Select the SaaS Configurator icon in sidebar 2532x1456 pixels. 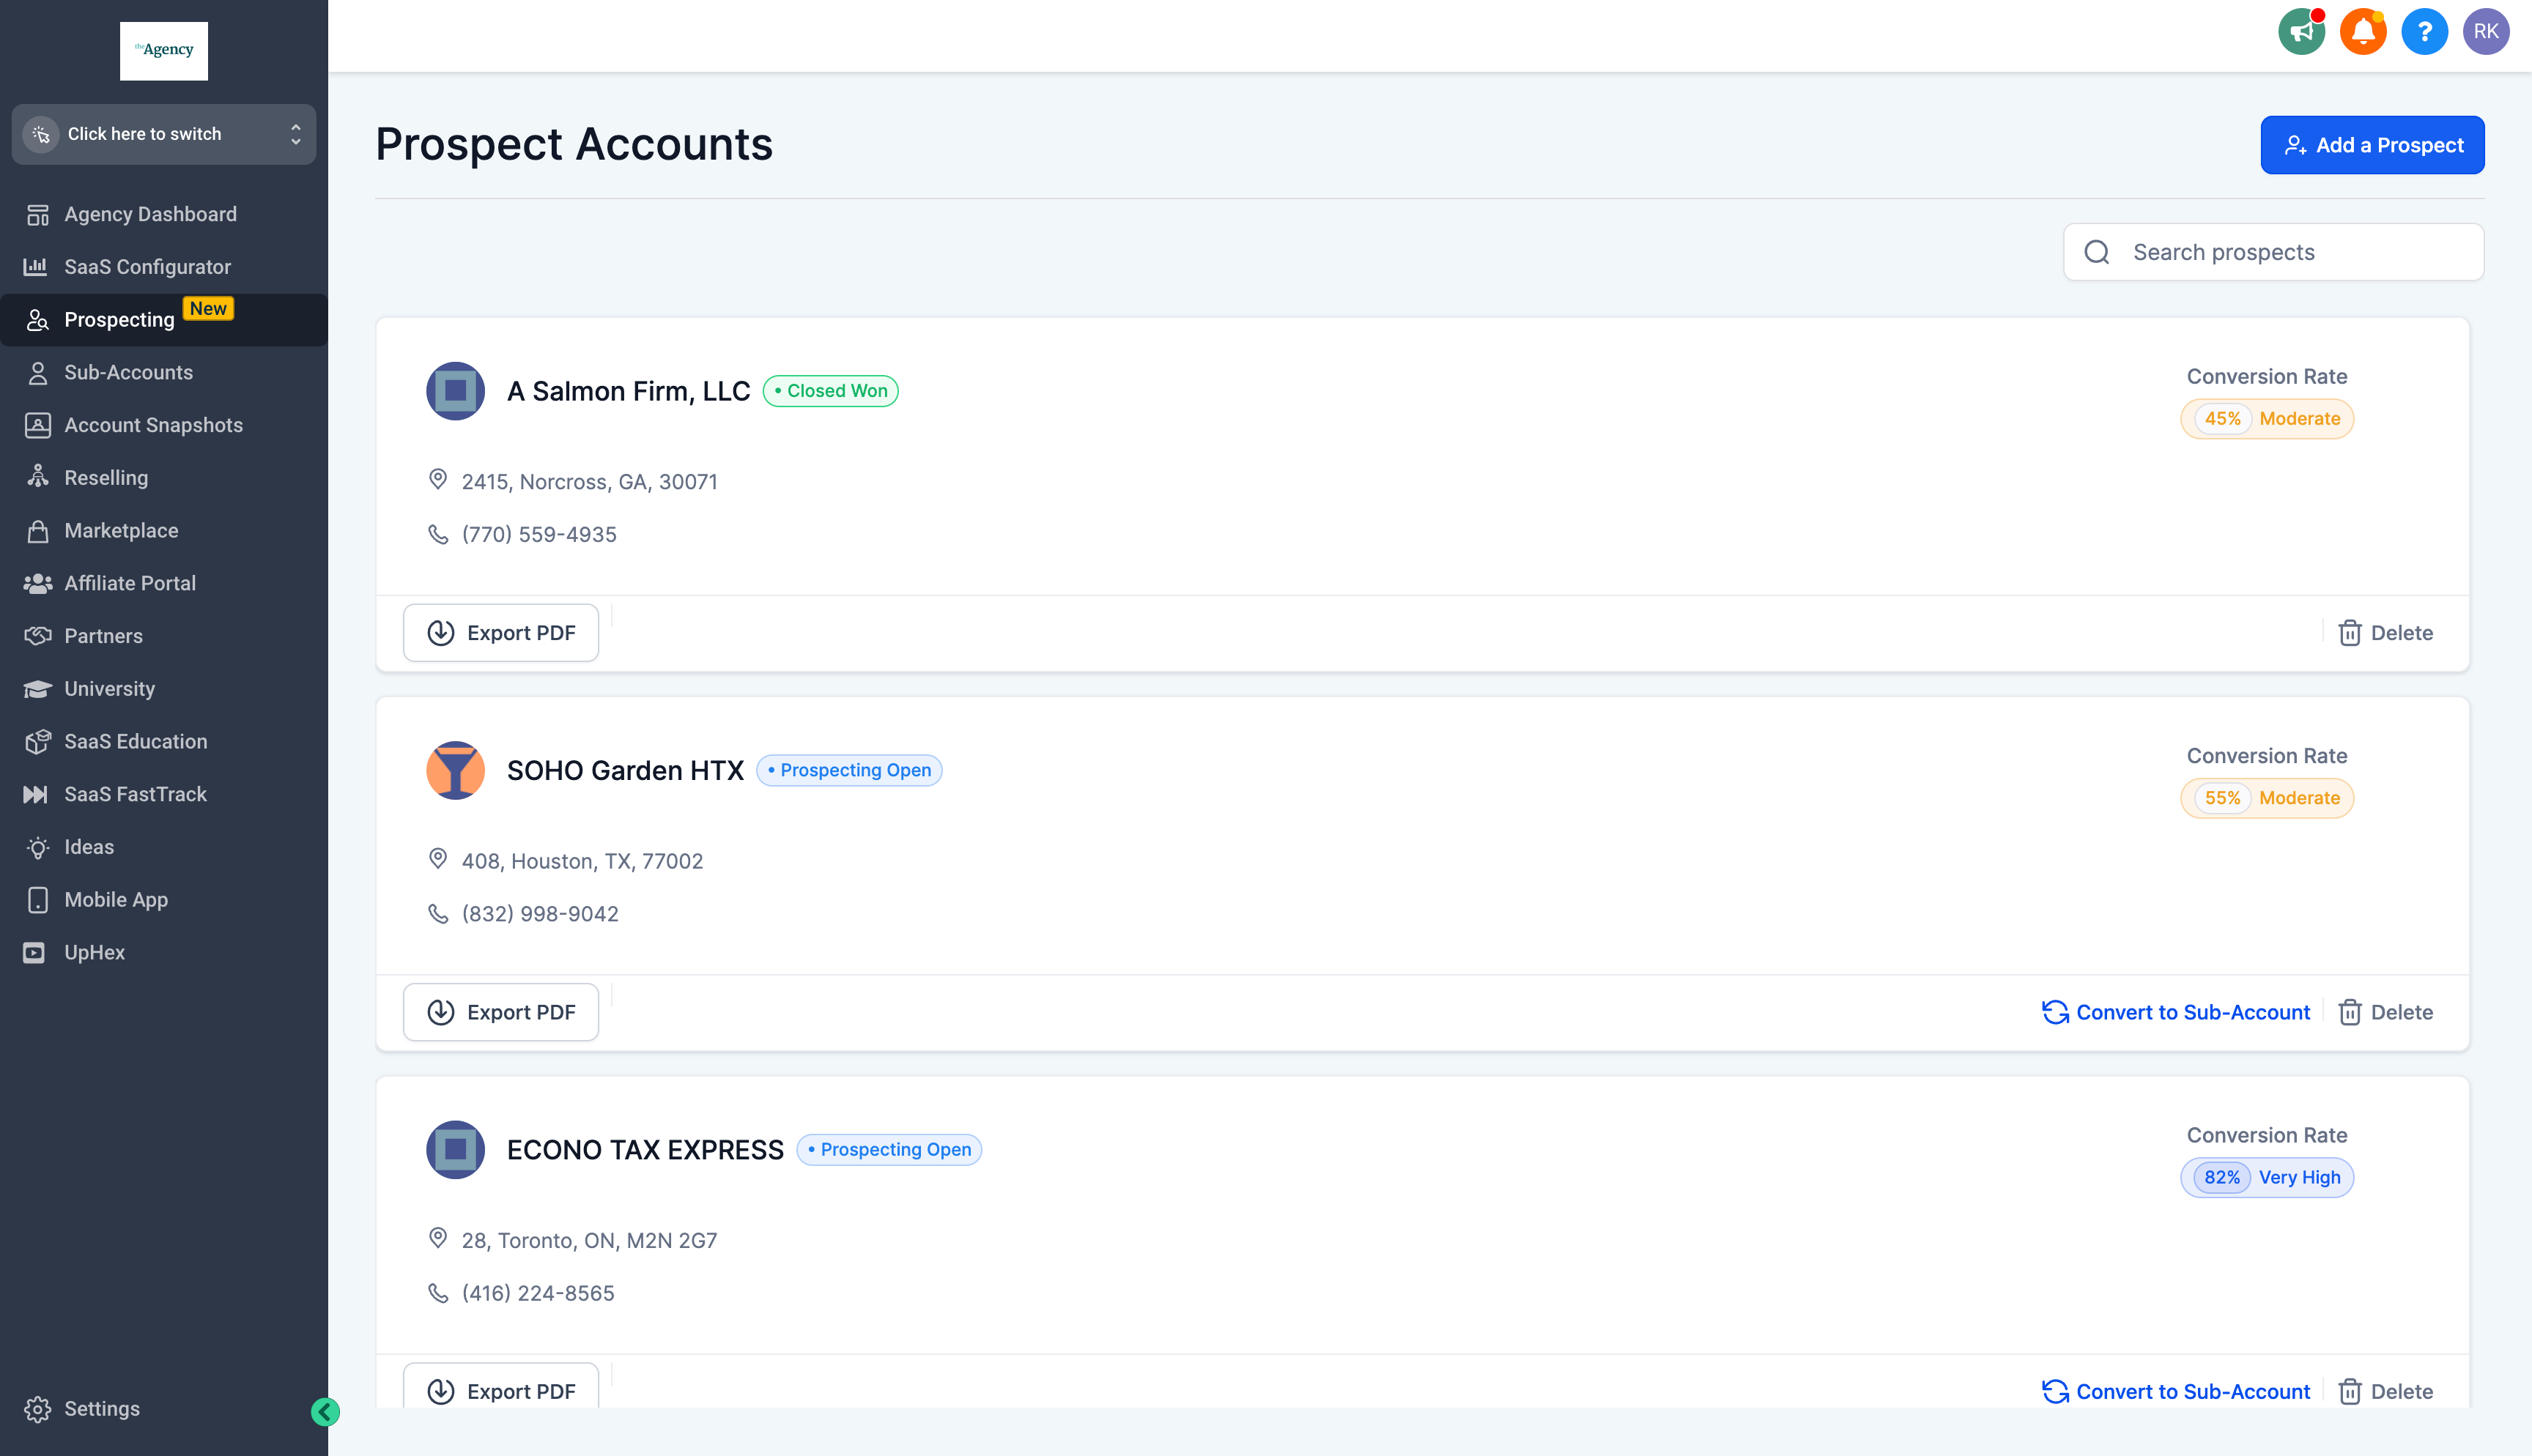click(x=37, y=266)
